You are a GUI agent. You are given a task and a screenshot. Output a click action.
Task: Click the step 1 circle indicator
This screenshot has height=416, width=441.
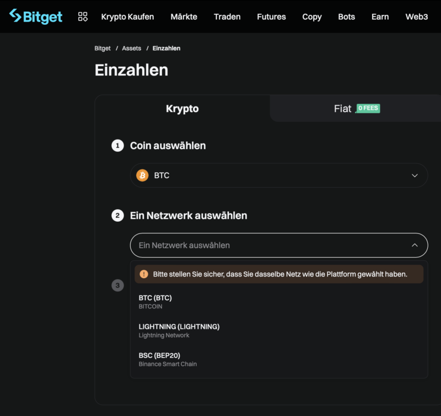pyautogui.click(x=117, y=145)
